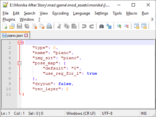156x117 pixels.
Task: Click the Zoom Out magnifier icon
Action: (127, 26)
